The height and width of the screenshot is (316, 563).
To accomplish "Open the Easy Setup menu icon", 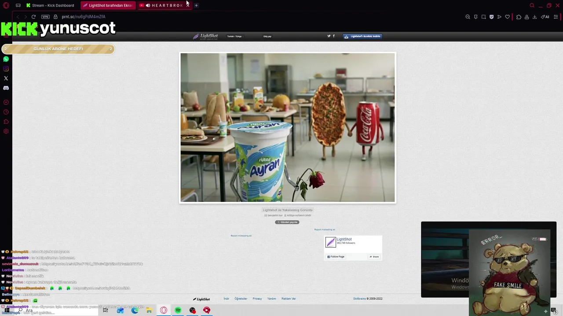I will [x=556, y=17].
